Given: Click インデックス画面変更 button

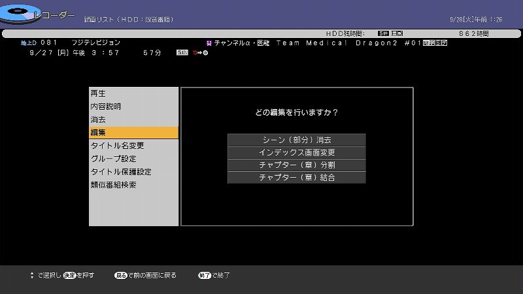Looking at the screenshot, I should pos(297,152).
